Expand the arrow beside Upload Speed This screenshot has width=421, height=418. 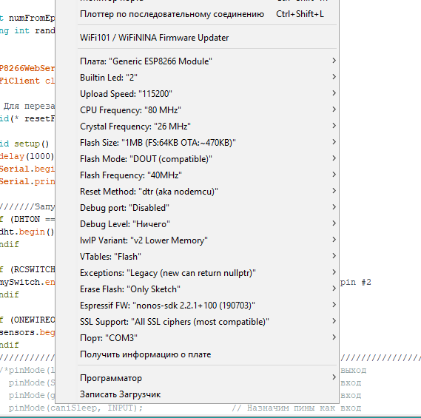tap(334, 93)
